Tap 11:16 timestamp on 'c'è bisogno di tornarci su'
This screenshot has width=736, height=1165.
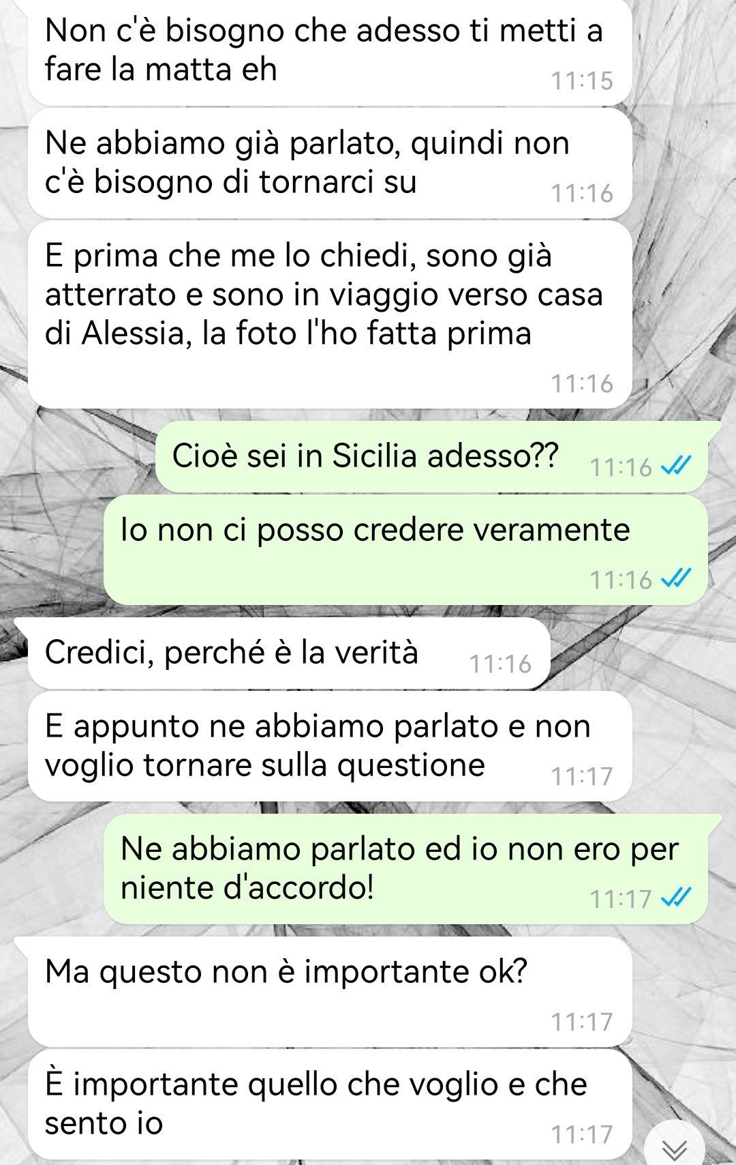(582, 193)
